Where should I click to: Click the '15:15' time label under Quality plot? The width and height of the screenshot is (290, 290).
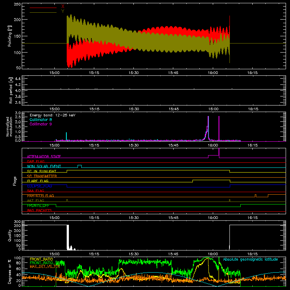tap(94, 254)
